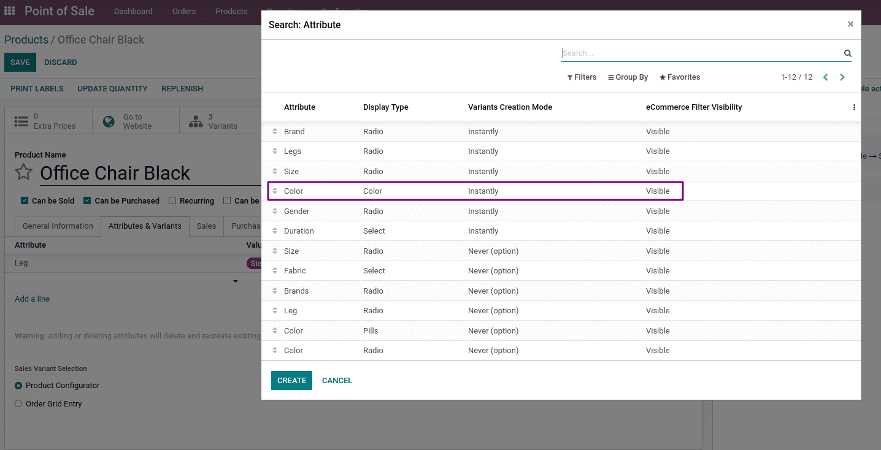The height and width of the screenshot is (450, 881).
Task: Click the Products breadcrumb link
Action: (x=26, y=40)
